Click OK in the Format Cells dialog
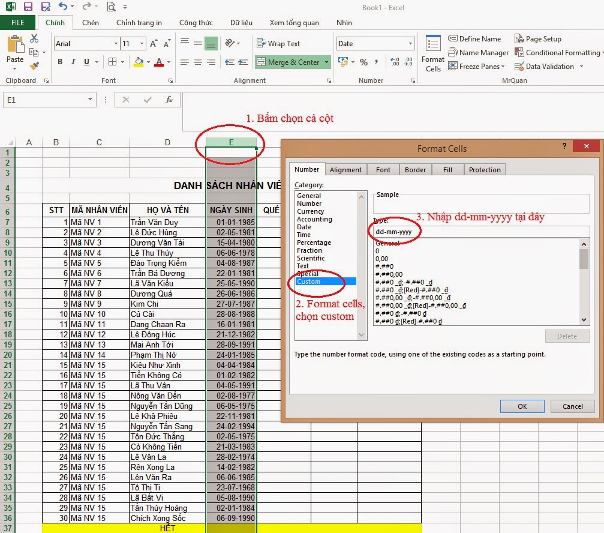The width and height of the screenshot is (604, 533). point(521,406)
